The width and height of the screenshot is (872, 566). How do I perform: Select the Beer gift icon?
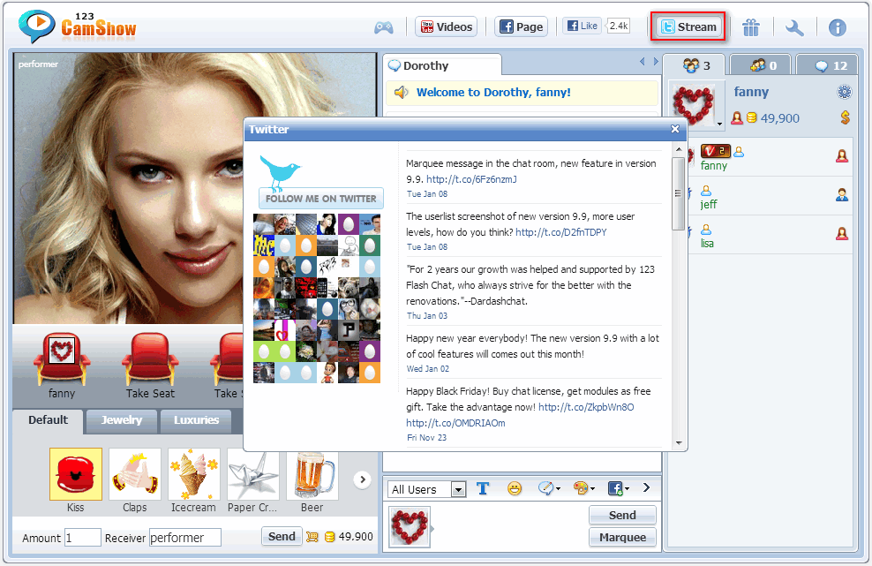click(312, 474)
